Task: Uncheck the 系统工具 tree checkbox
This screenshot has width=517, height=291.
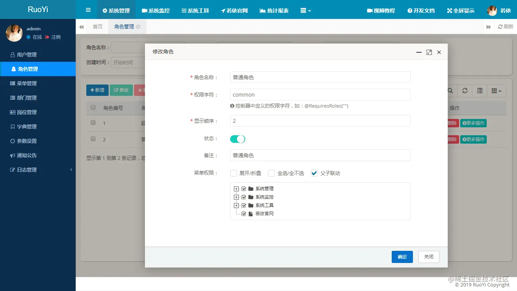Action: [x=244, y=205]
